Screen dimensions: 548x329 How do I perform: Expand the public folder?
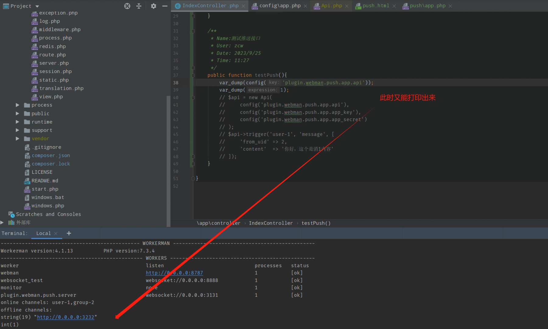coord(17,114)
